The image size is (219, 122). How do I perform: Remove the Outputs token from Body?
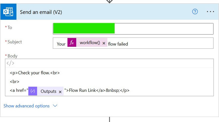click(x=60, y=91)
